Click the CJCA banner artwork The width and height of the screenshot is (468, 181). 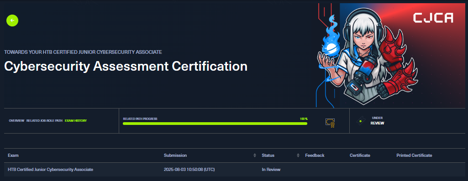point(390,55)
